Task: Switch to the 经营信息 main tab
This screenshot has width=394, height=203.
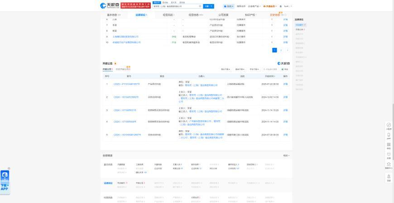Action: click(x=196, y=15)
